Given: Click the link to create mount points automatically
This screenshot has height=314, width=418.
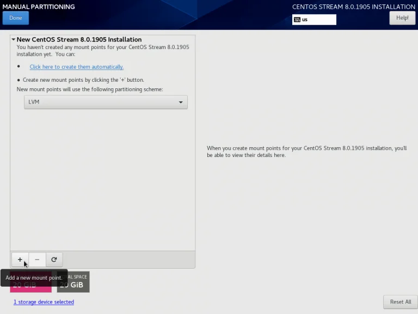Looking at the screenshot, I should [77, 67].
